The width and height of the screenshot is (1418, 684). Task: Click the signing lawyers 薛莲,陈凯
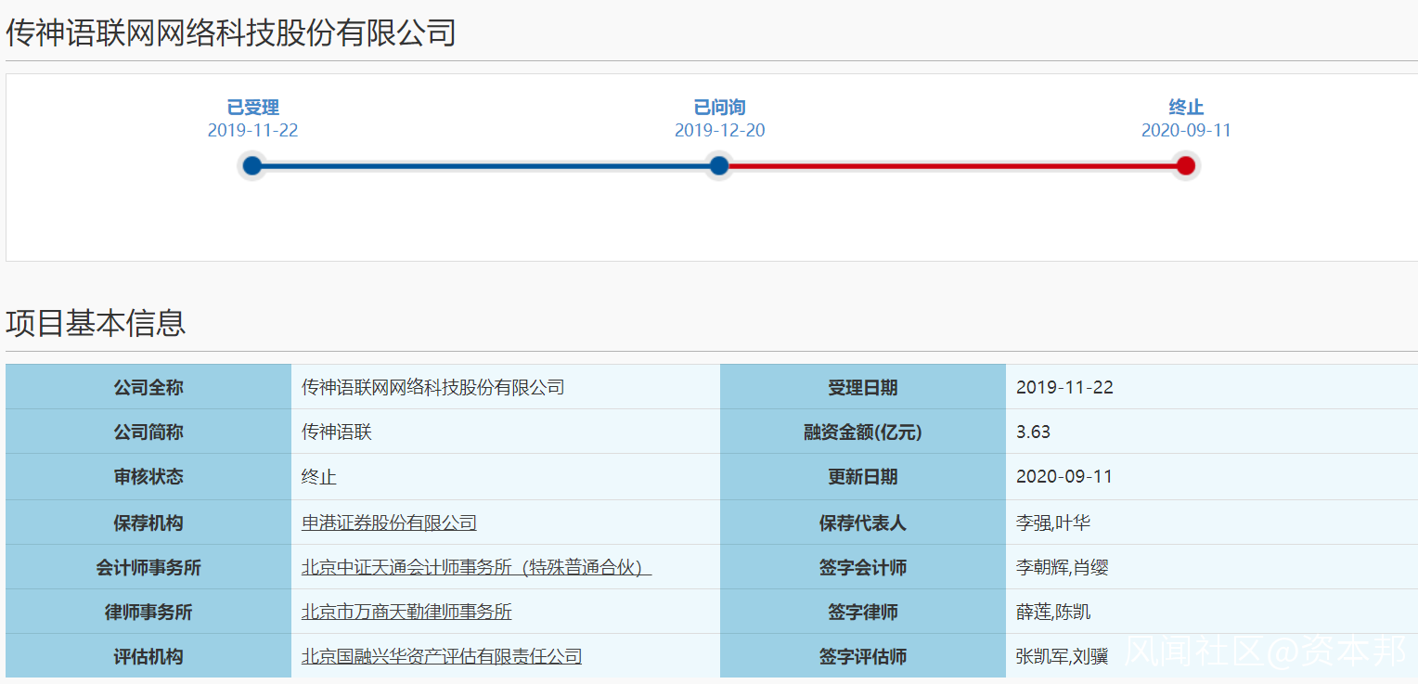point(1053,612)
